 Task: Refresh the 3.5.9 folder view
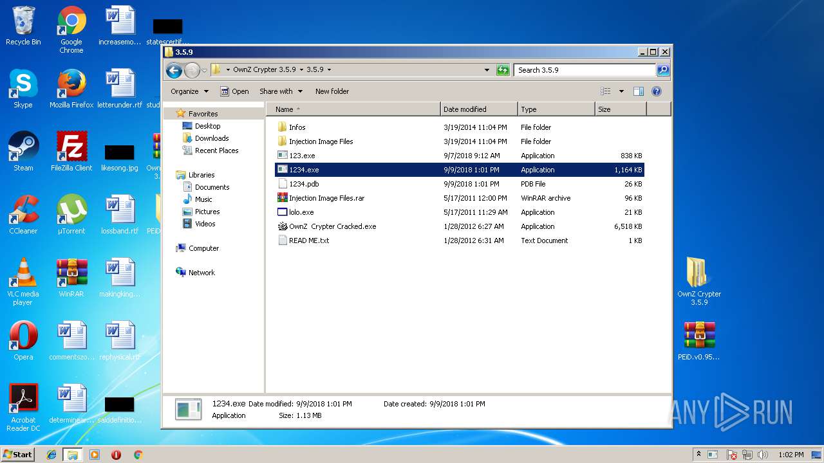tap(503, 70)
